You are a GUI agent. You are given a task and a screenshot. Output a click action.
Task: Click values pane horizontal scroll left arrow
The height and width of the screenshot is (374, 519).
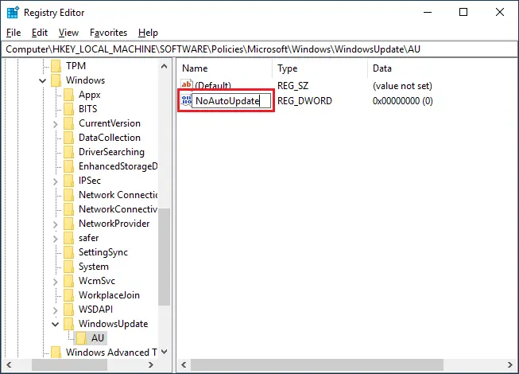(184, 364)
